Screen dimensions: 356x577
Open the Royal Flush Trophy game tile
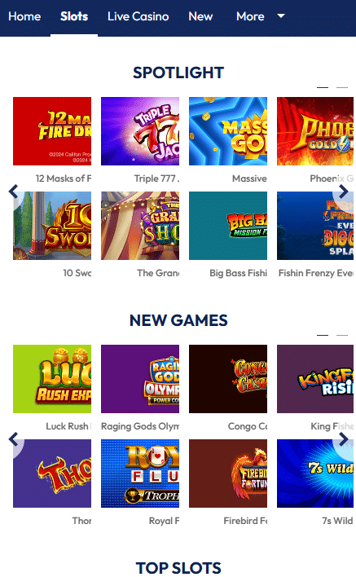coord(140,473)
